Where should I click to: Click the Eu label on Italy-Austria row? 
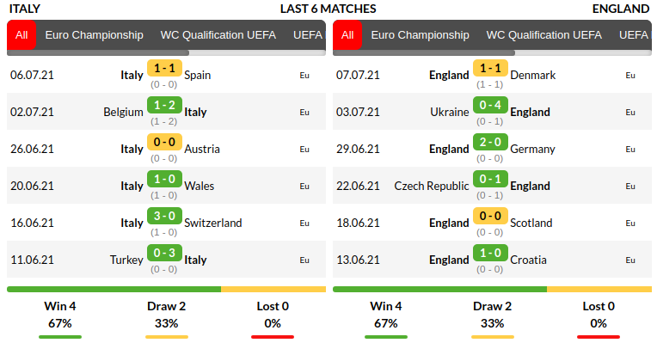pyautogui.click(x=304, y=150)
